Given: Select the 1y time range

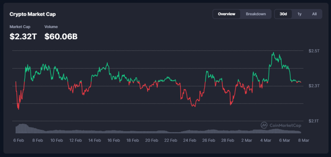Looking at the screenshot, I should (299, 14).
